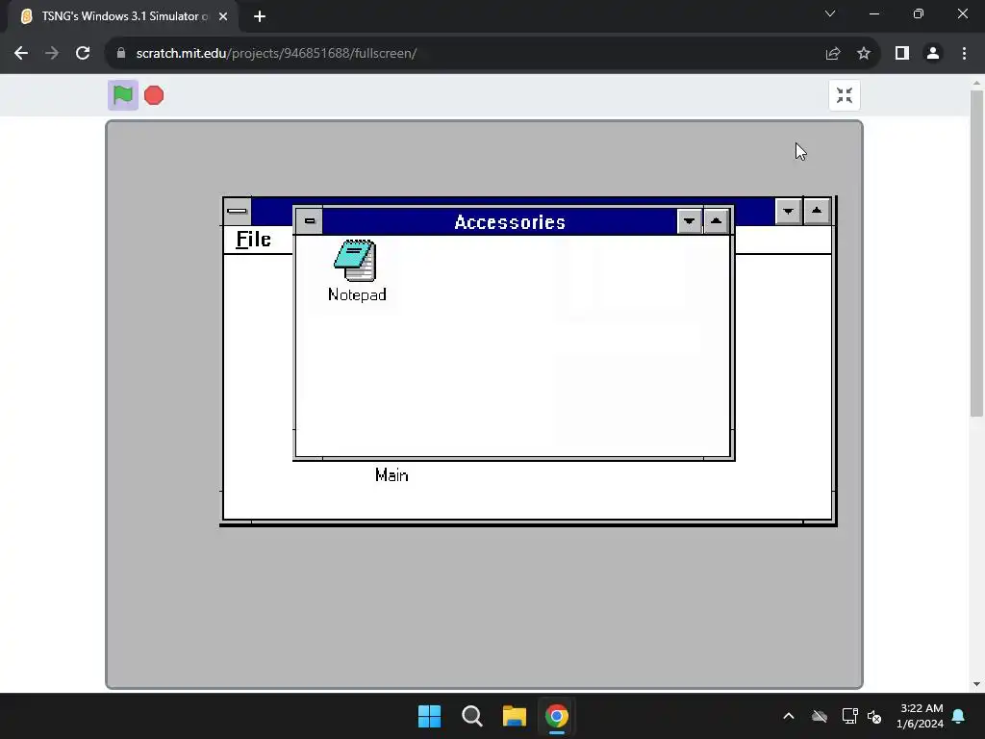This screenshot has width=985, height=739.
Task: Stop the project with red stop sign
Action: 154,95
